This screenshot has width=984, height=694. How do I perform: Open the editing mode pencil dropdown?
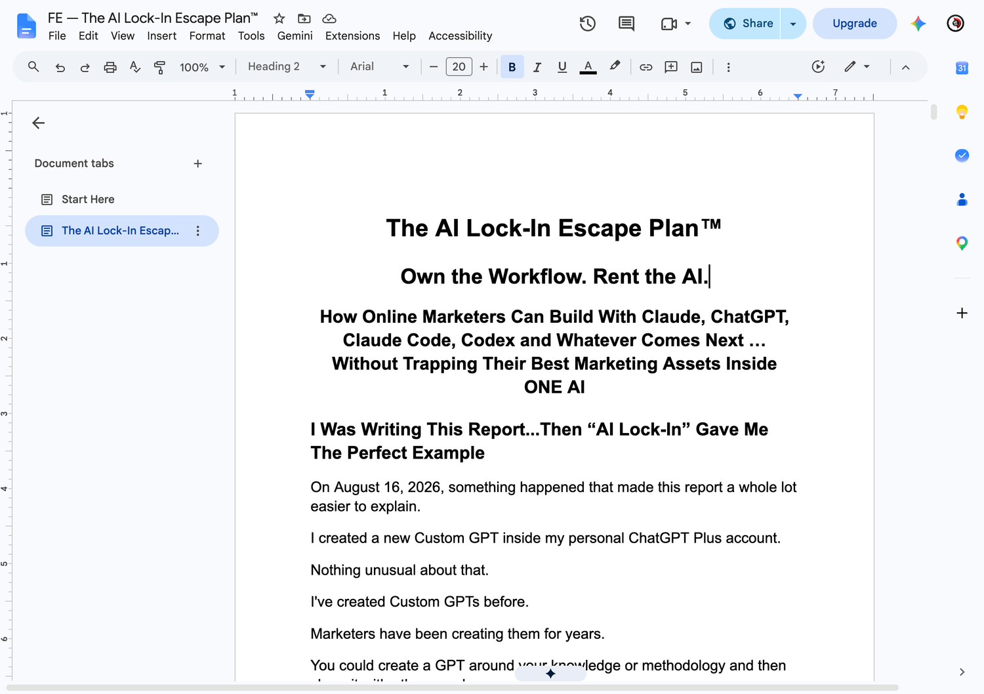point(857,66)
